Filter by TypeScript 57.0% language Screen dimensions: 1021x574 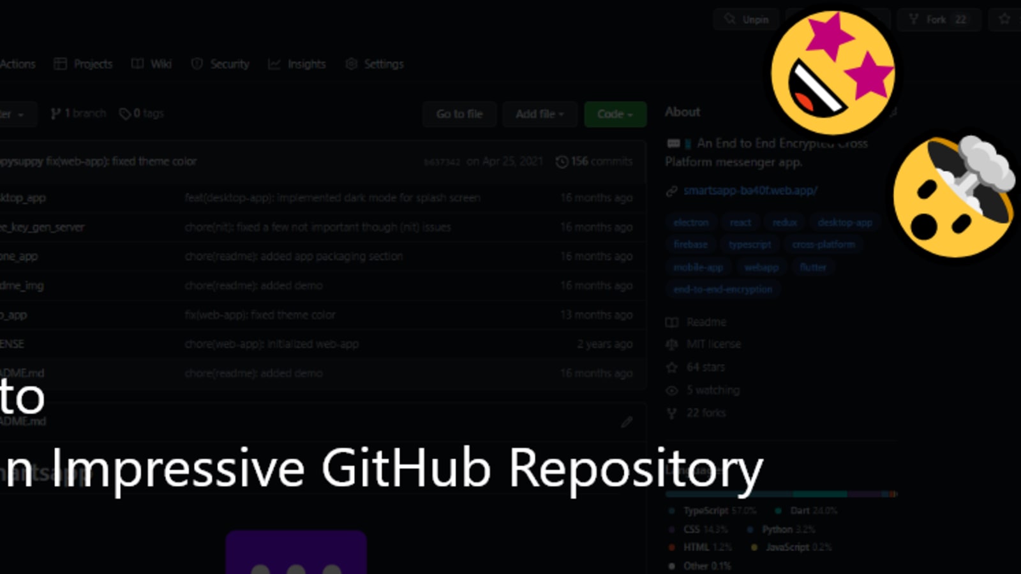(712, 511)
